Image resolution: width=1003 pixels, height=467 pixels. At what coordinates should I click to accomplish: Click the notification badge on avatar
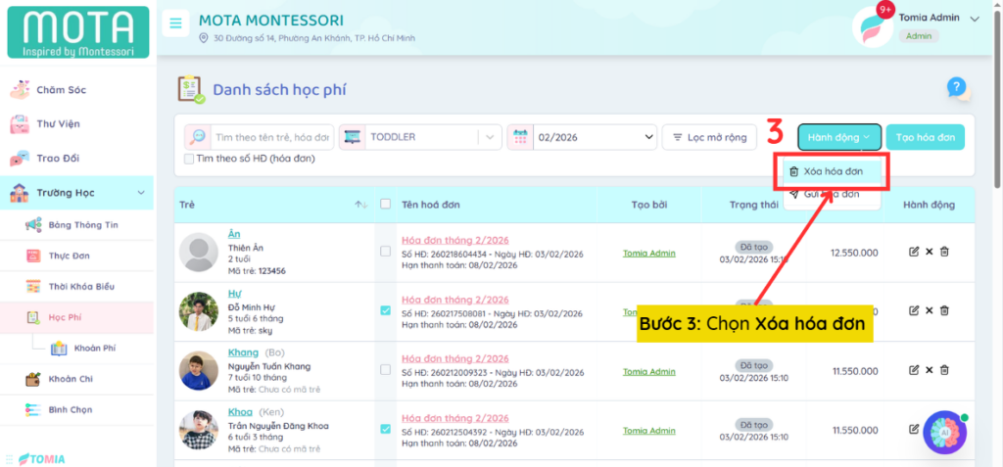pos(885,11)
